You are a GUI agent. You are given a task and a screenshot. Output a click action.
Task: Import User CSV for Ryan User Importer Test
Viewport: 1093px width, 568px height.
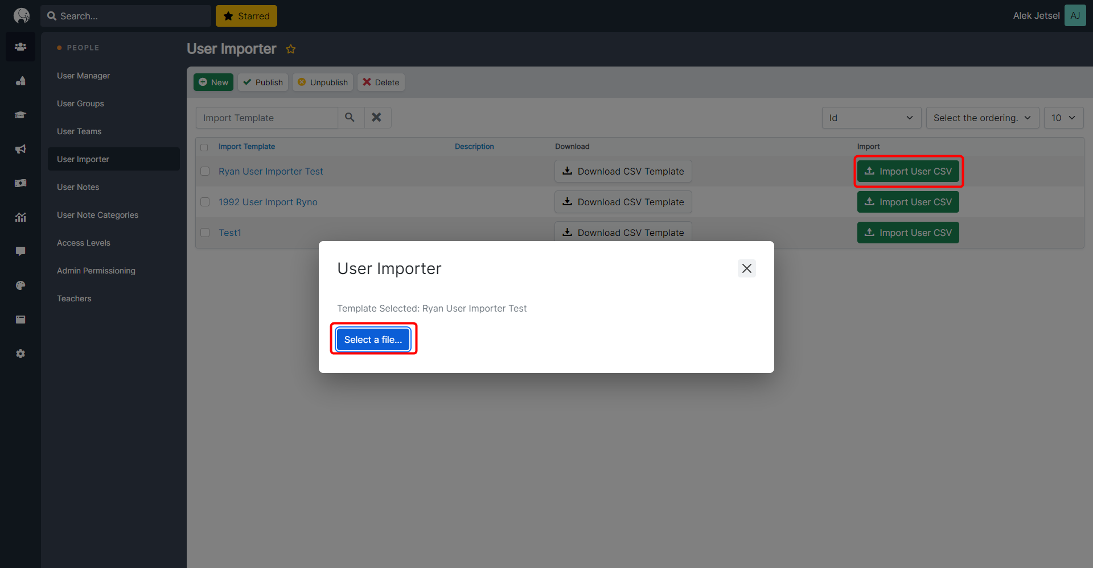pyautogui.click(x=908, y=171)
